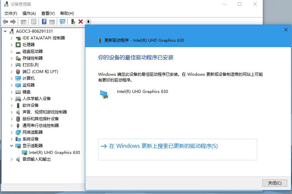Click 在 Windows 更新上搜索已更新的驱动程序(S) link
Viewport: 292px width, 194px height.
click(177, 150)
